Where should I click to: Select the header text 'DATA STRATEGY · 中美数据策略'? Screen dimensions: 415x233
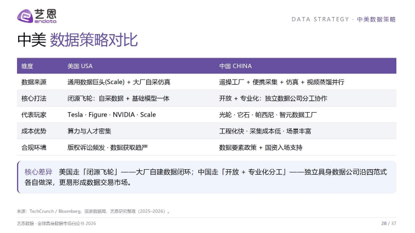tap(344, 19)
